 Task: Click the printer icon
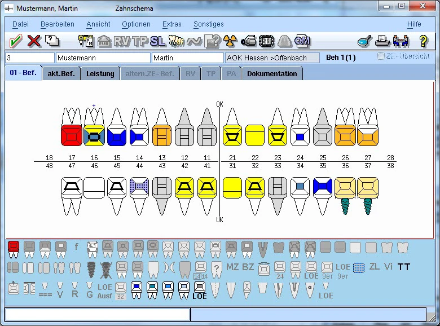click(x=382, y=41)
